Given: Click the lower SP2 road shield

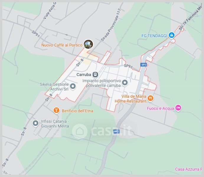Looking at the screenshot, I should [x=116, y=132].
